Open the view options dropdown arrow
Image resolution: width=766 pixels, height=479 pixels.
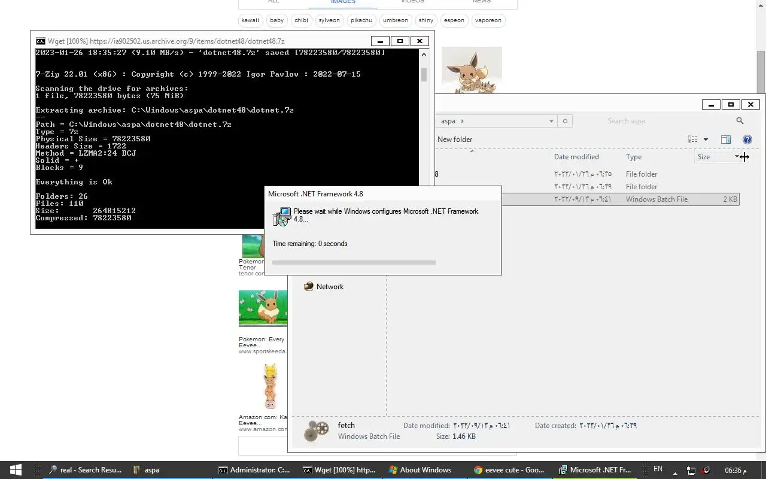pos(706,140)
